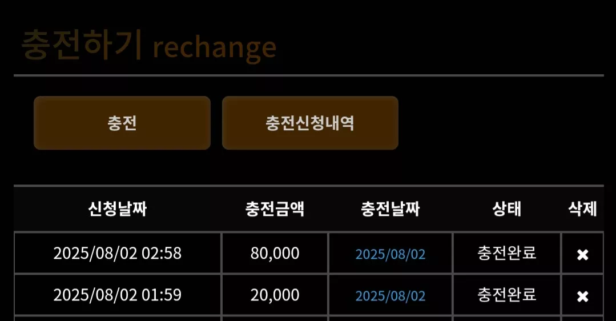Image resolution: width=616 pixels, height=321 pixels.
Task: Click the 20,000 amount cell
Action: [275, 295]
